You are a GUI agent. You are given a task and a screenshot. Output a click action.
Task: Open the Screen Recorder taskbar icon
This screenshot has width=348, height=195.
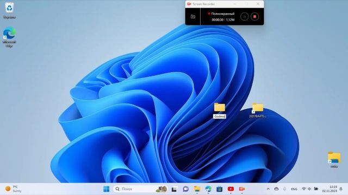click(241, 189)
